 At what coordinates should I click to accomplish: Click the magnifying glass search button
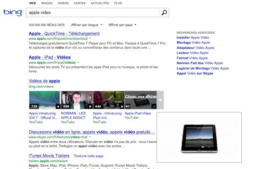164,12
